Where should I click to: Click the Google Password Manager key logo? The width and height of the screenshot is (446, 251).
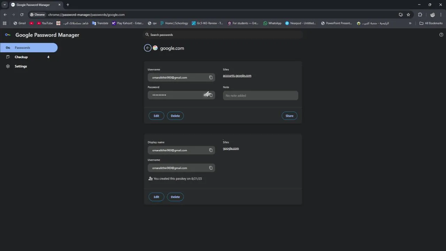pyautogui.click(x=8, y=35)
